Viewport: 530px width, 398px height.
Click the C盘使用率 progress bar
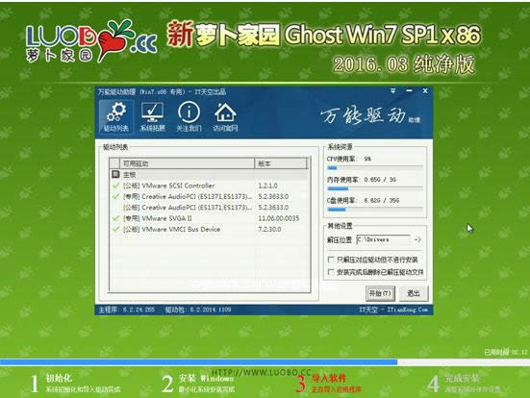click(375, 210)
